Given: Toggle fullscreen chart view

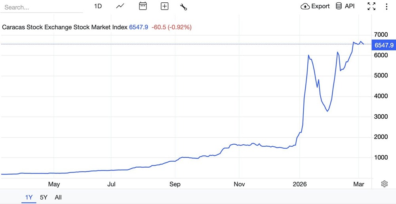Looking at the screenshot, I should point(371,6).
